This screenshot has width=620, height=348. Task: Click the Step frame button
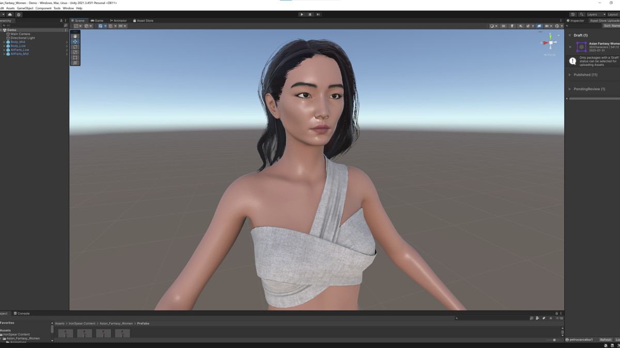pyautogui.click(x=318, y=14)
